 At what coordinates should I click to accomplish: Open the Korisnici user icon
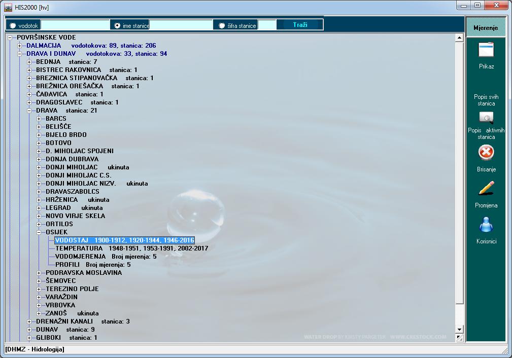click(x=486, y=224)
